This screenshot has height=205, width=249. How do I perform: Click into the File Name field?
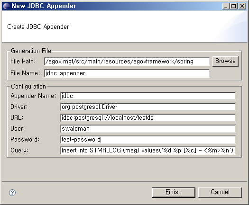pyautogui.click(x=127, y=73)
